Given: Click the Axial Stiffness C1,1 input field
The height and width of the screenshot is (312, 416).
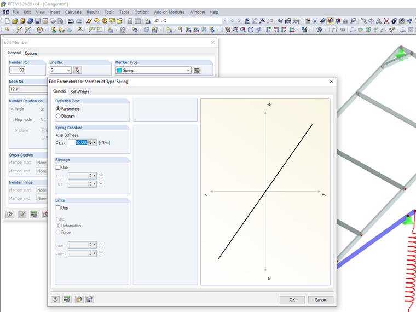Looking at the screenshot, I should click(78, 142).
